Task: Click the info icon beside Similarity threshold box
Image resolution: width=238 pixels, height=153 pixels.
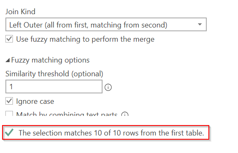Action: click(108, 87)
